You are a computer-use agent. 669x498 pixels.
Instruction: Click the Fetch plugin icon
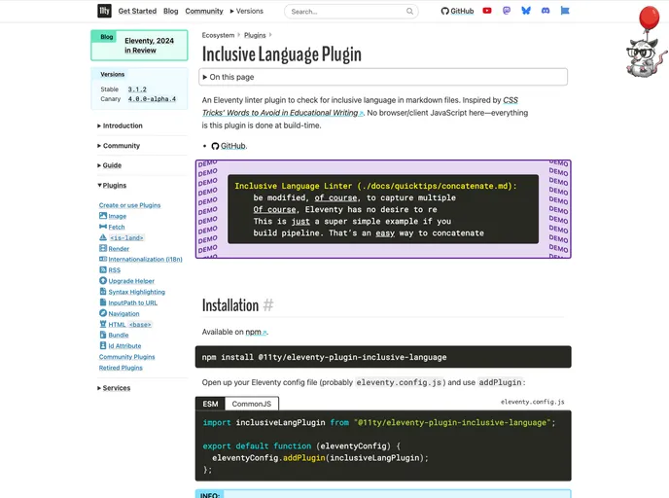coord(103,227)
